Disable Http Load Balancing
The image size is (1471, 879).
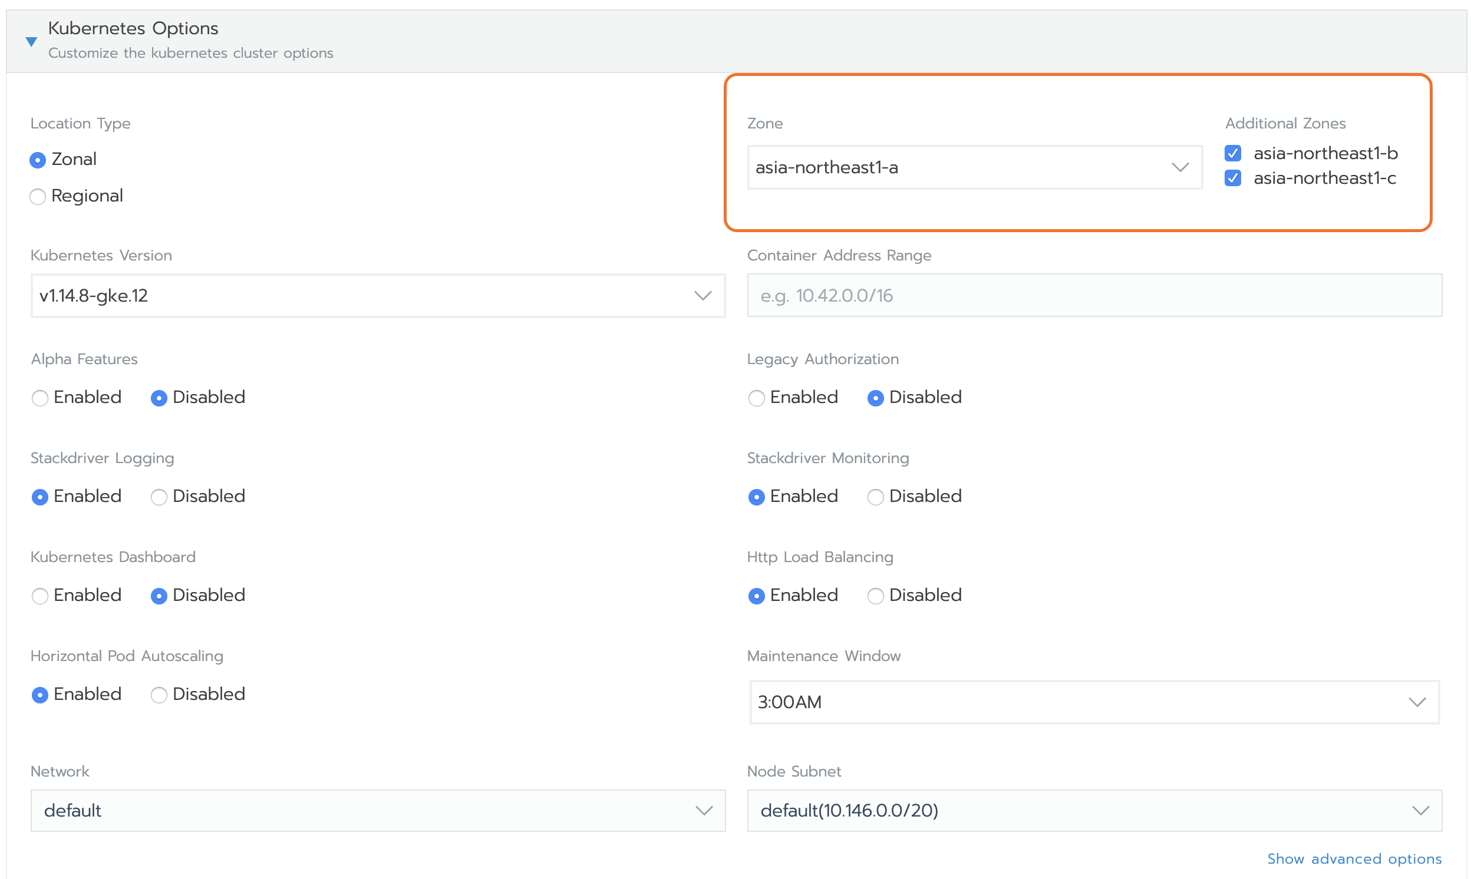pos(875,596)
